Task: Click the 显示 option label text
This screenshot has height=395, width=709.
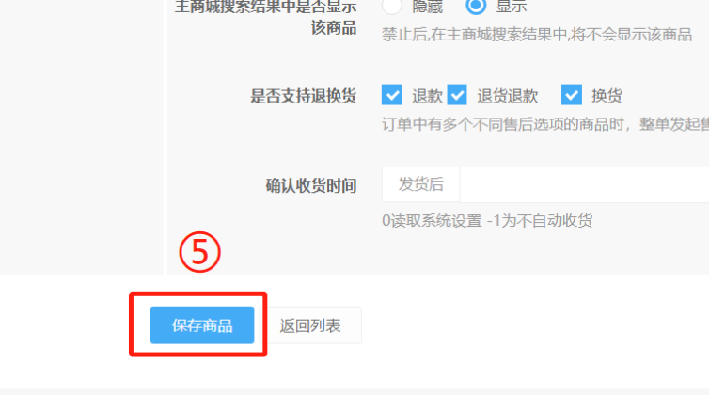Action: pos(512,7)
